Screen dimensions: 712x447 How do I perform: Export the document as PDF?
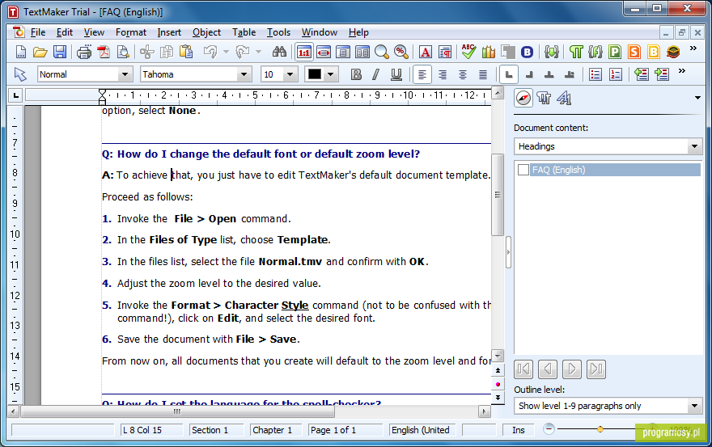pyautogui.click(x=104, y=52)
